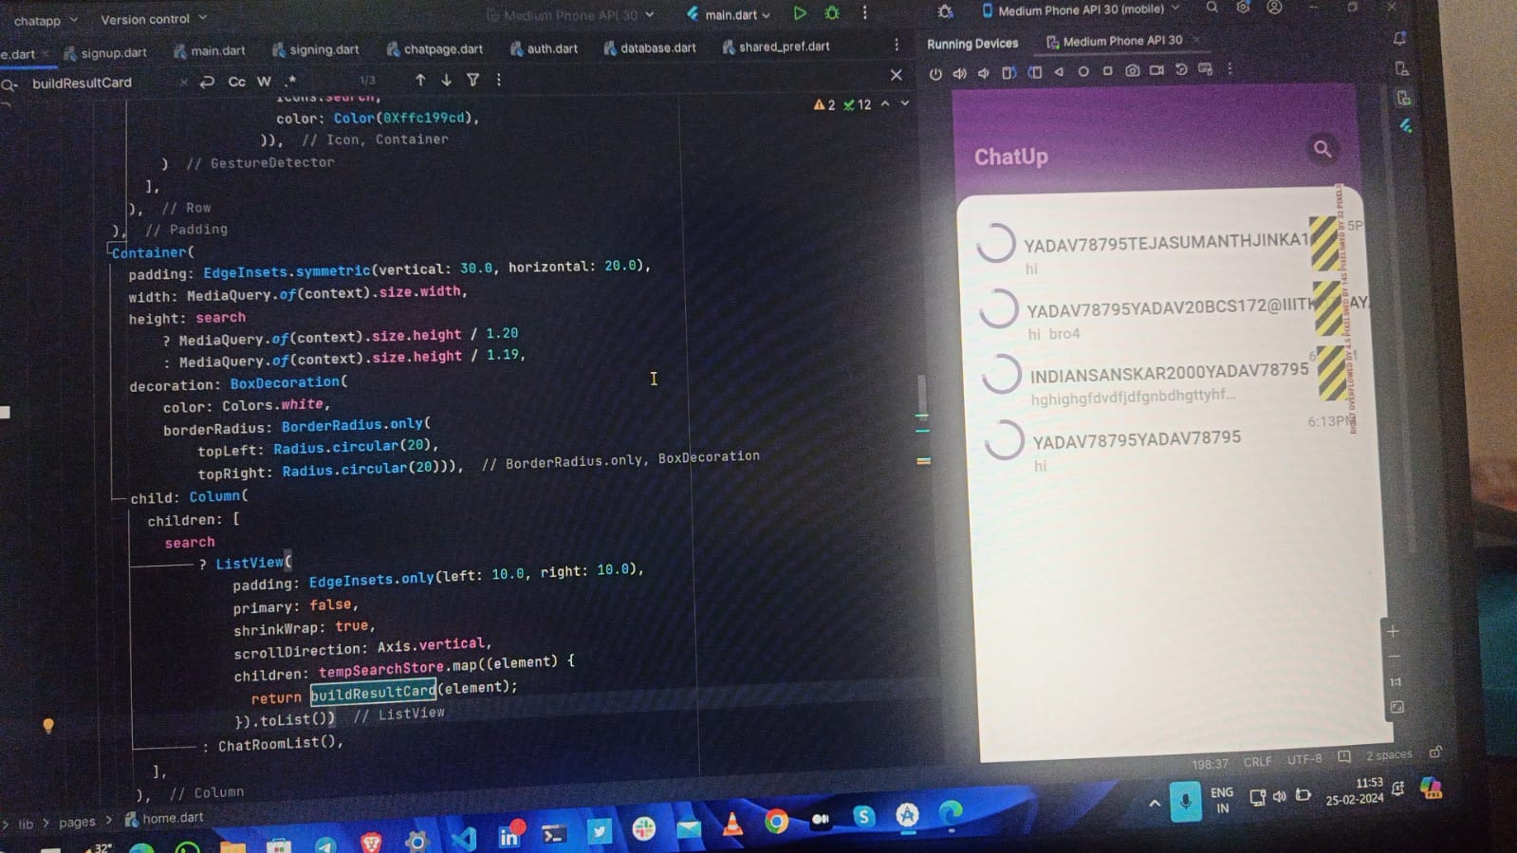The width and height of the screenshot is (1517, 853).
Task: Toggle Regex (.*) search option
Action: [x=290, y=82]
